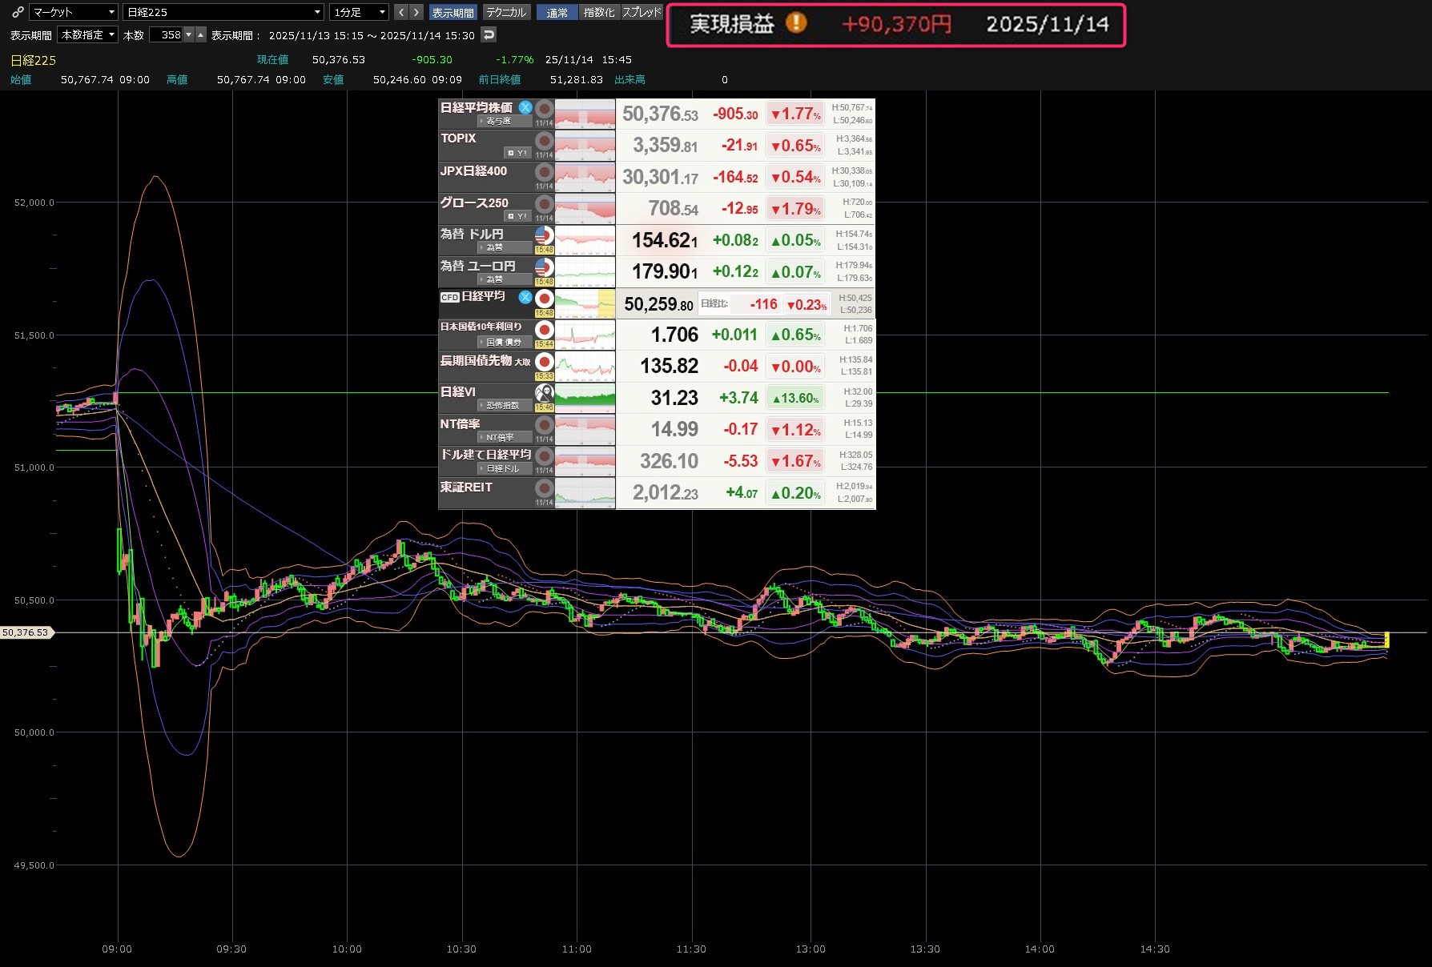
Task: Open the 1分足 timeframe dropdown
Action: pyautogui.click(x=359, y=12)
